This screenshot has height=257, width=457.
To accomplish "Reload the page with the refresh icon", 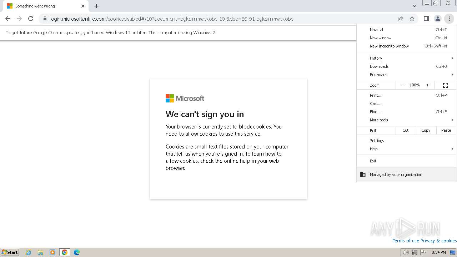I will [31, 19].
